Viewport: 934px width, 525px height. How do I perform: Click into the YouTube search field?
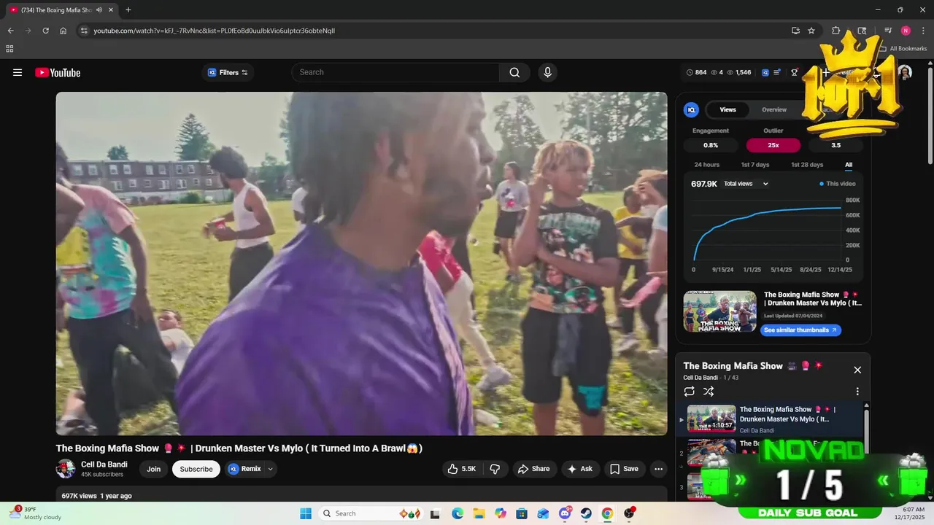395,72
